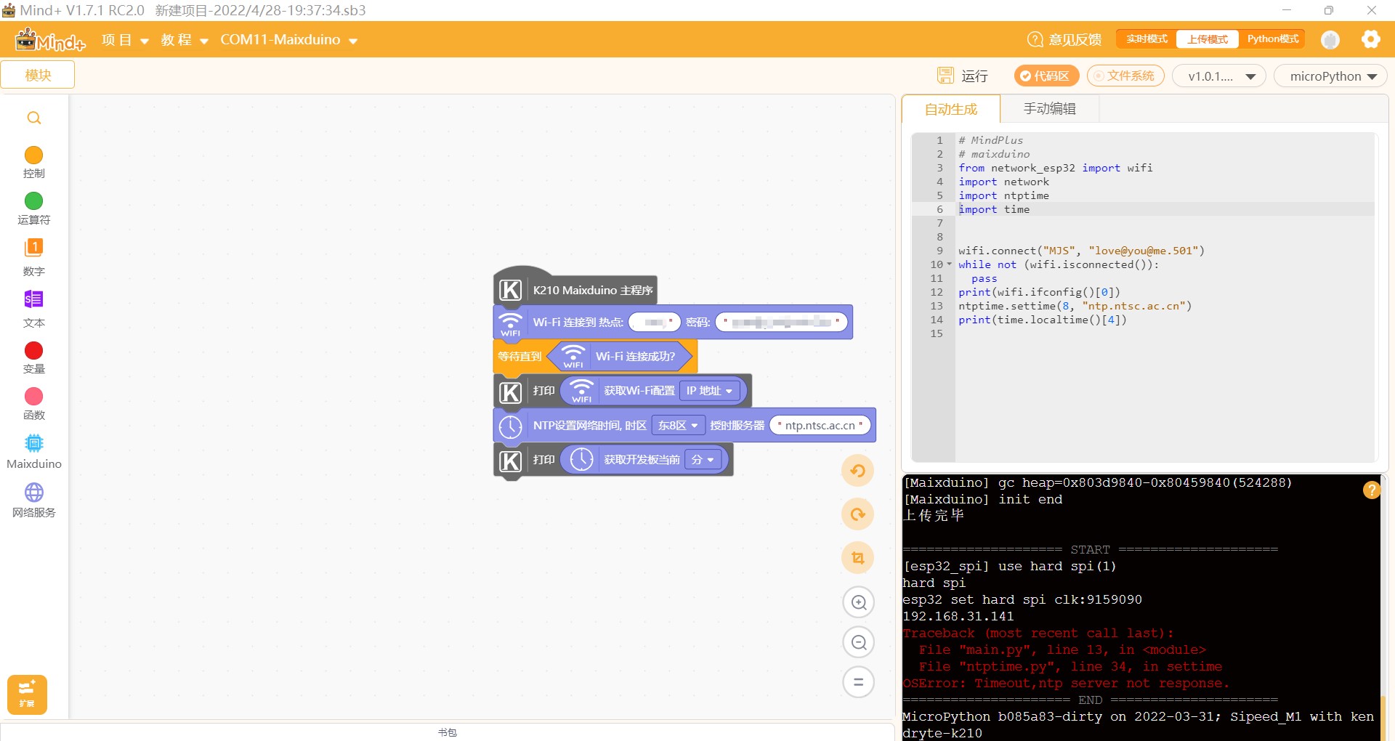
Task: Click the crop/screenshot canvas icon
Action: tap(858, 558)
